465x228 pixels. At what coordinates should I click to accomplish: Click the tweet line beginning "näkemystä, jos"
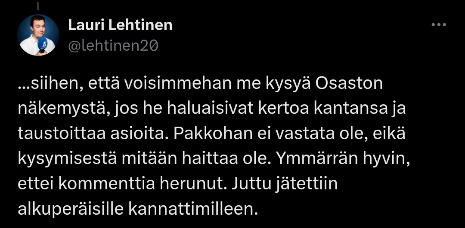[x=211, y=109]
